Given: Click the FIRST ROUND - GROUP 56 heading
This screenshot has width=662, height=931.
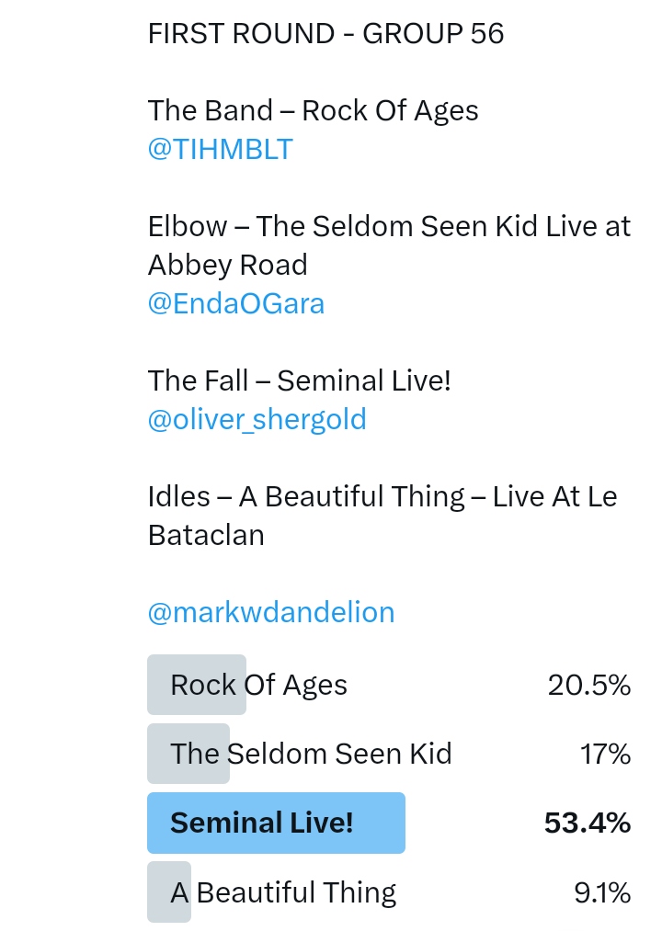Looking at the screenshot, I should pyautogui.click(x=325, y=34).
